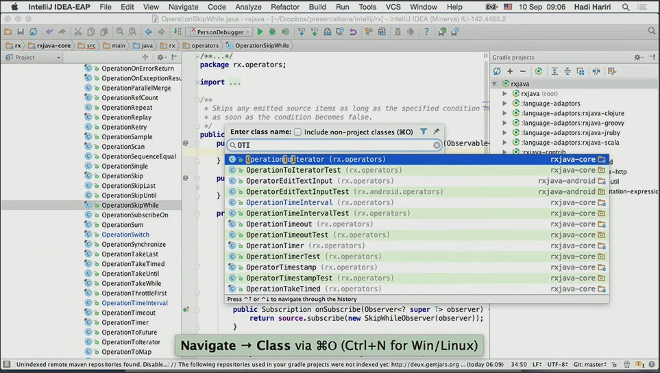The height and width of the screenshot is (373, 660).
Task: Click the Run with Coverage icon
Action: coord(285,32)
